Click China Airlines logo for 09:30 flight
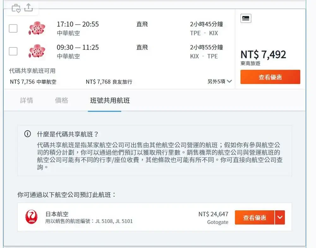This screenshot has height=248, width=316. point(37,51)
